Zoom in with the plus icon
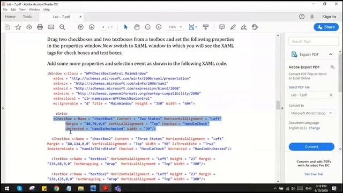This screenshot has width=343, height=193. pos(159,27)
